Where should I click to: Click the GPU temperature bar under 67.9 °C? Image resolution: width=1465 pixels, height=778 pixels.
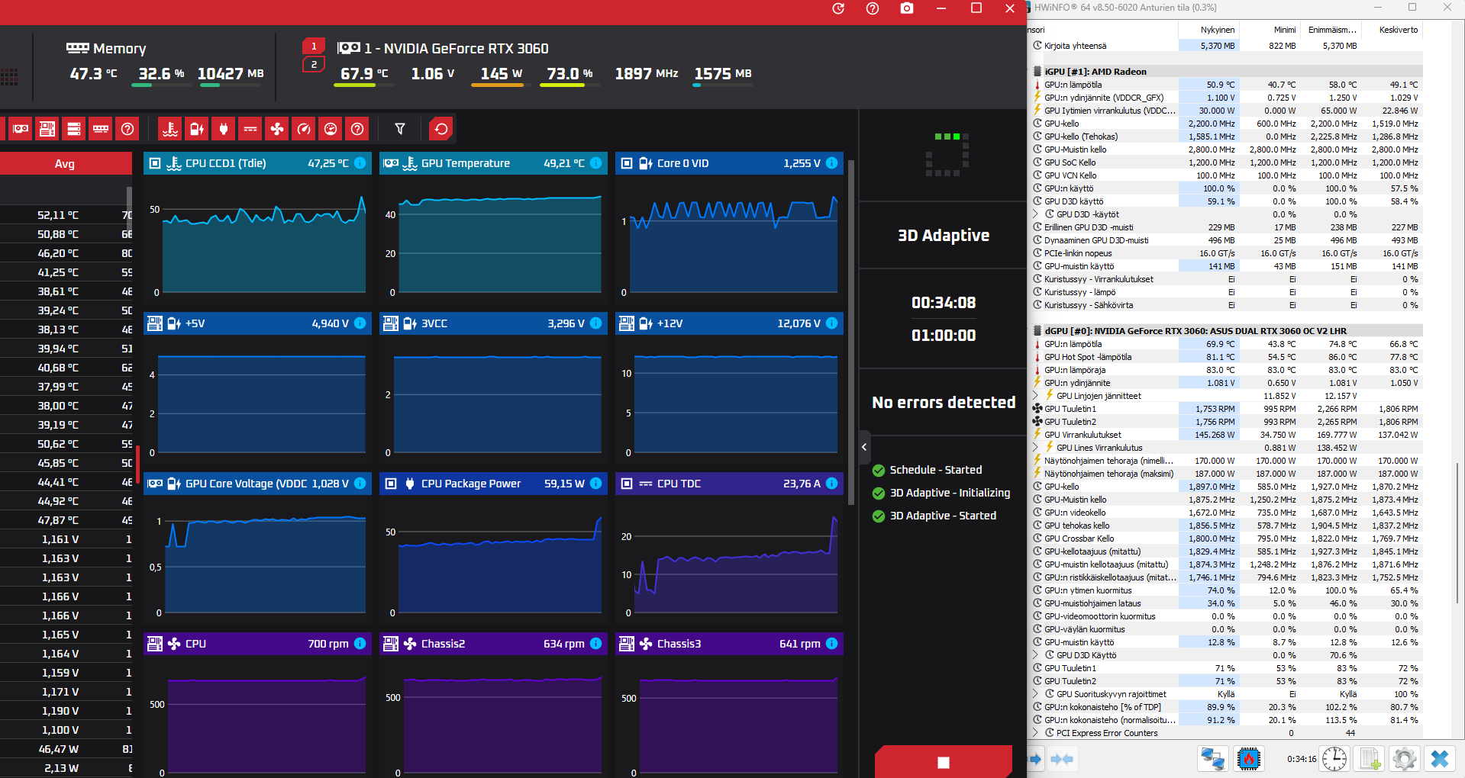365,85
